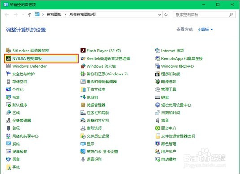The image size is (240, 174).
Task: Open the 文件历史记录 link
Action: pyautogui.click(x=98, y=136)
